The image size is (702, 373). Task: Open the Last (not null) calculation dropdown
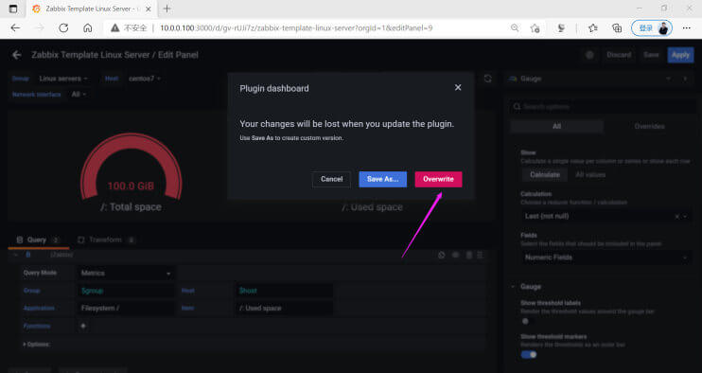point(605,216)
